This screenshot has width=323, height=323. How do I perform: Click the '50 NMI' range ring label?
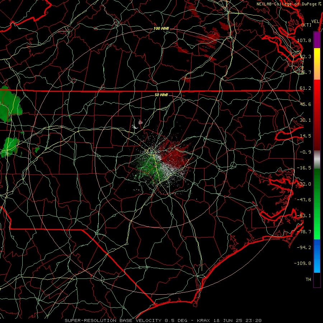[x=161, y=95]
